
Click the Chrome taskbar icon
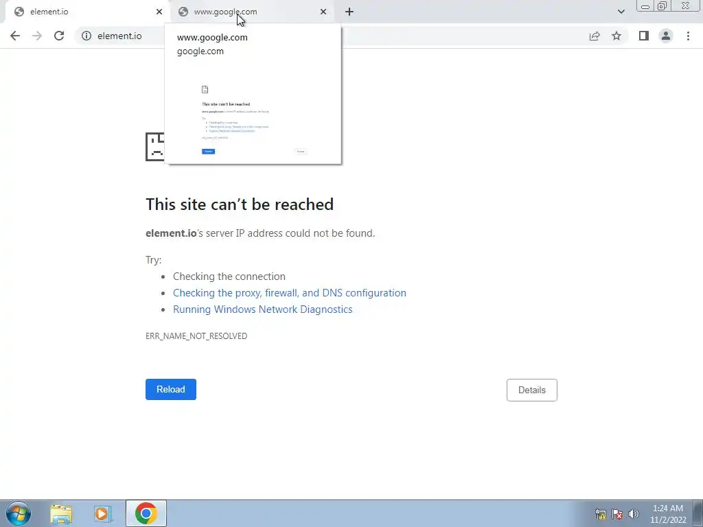pos(146,513)
